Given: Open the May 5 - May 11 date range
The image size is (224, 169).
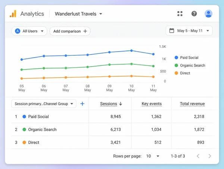Looking at the screenshot, I should click(x=189, y=31).
